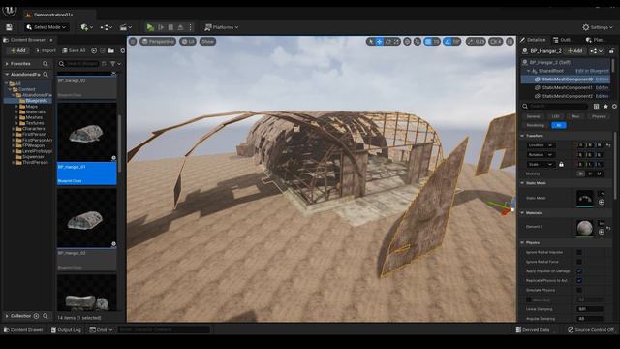620x349 pixels.
Task: Open the viewport camera speed control
Action: point(495,41)
